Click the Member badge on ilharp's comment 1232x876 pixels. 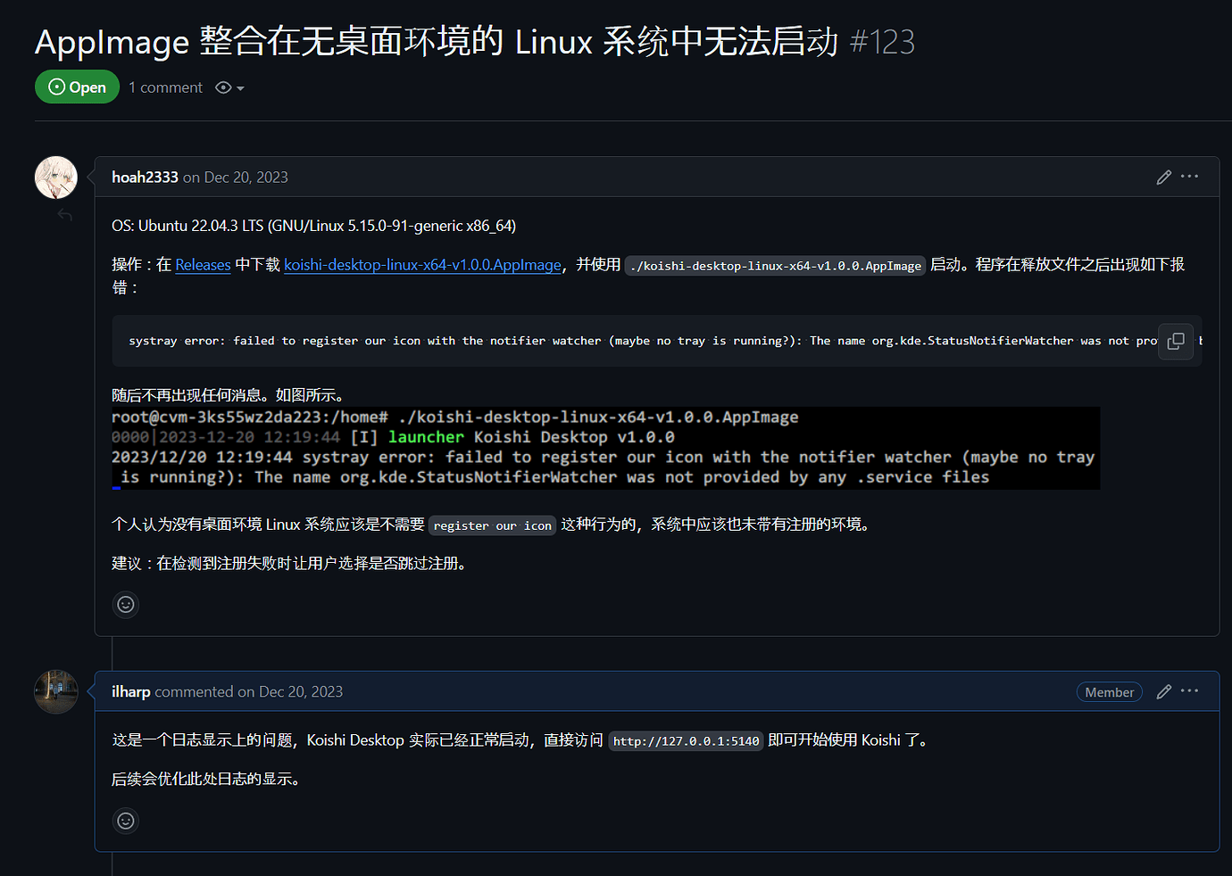(1109, 692)
